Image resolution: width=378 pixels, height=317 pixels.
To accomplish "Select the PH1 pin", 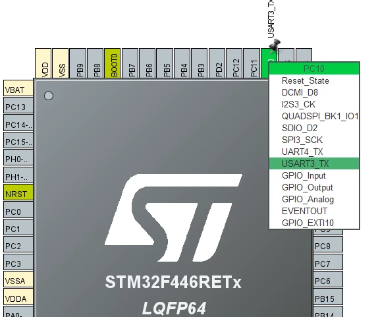I will point(18,175).
